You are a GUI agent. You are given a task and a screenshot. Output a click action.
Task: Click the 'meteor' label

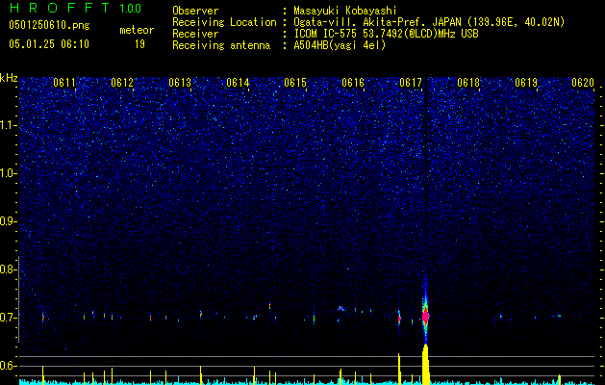(137, 30)
